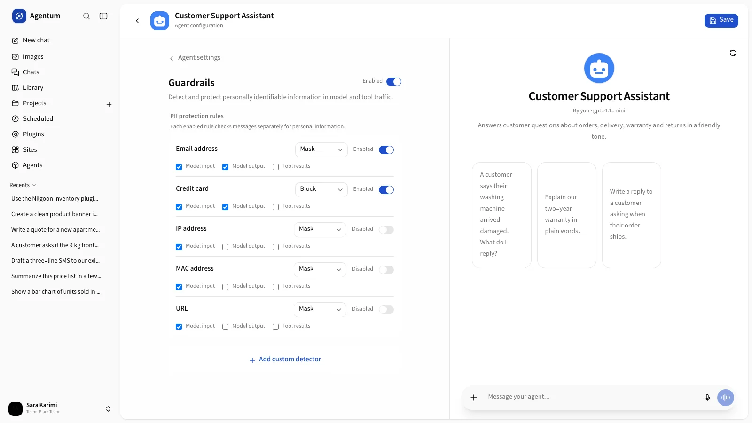Open recent chat about Nilgoon Inventory plugin
The height and width of the screenshot is (423, 752).
[55, 199]
